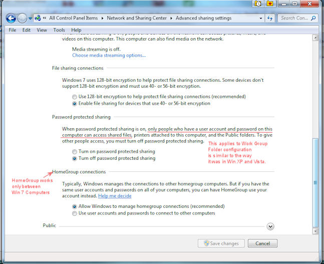This screenshot has width=324, height=264.
Task: Minimize the Advanced sharing settings window
Action: click(284, 4)
